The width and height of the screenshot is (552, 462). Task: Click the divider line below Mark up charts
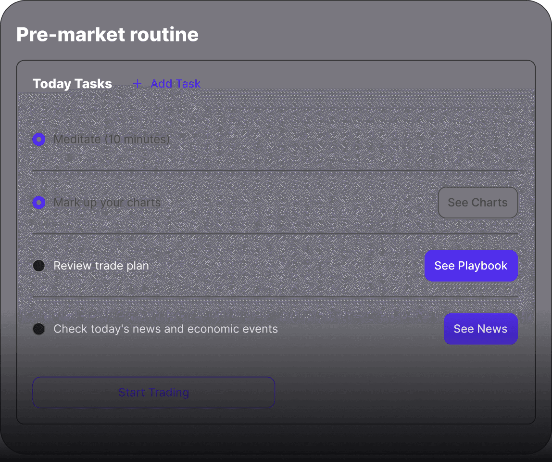[275, 233]
